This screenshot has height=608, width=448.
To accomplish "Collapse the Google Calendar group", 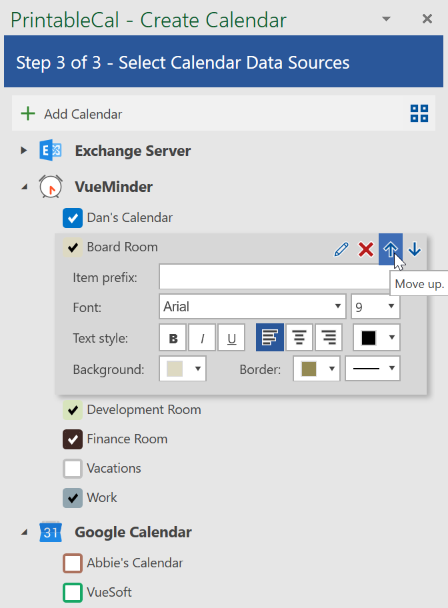I will 24,532.
